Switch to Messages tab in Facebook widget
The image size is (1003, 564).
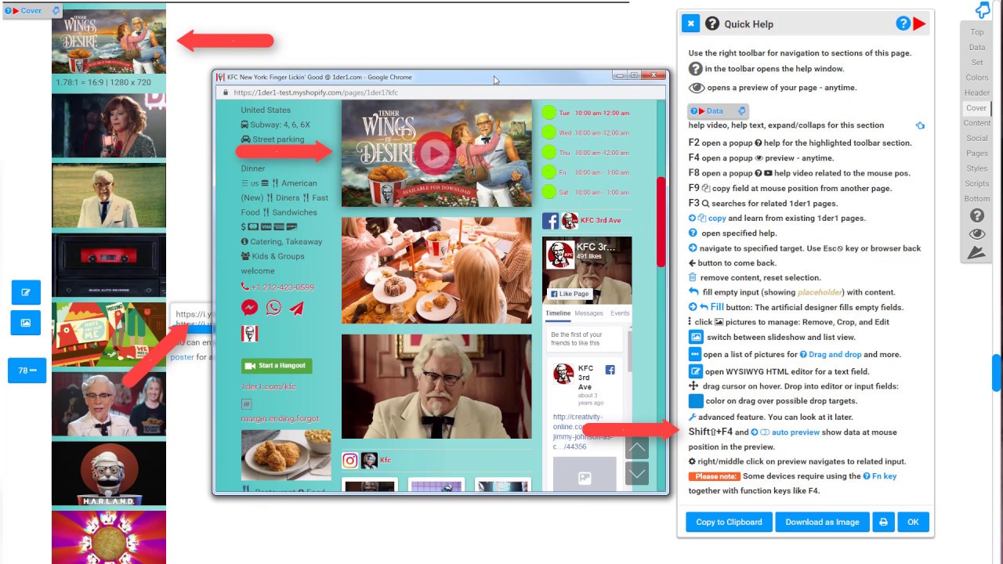[x=589, y=313]
